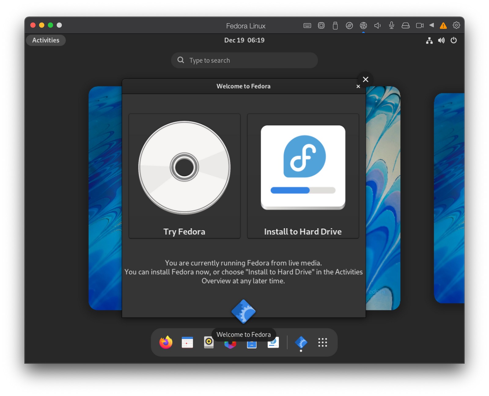Close the Welcome to Fedora dialog titlebar X

[x=358, y=86]
